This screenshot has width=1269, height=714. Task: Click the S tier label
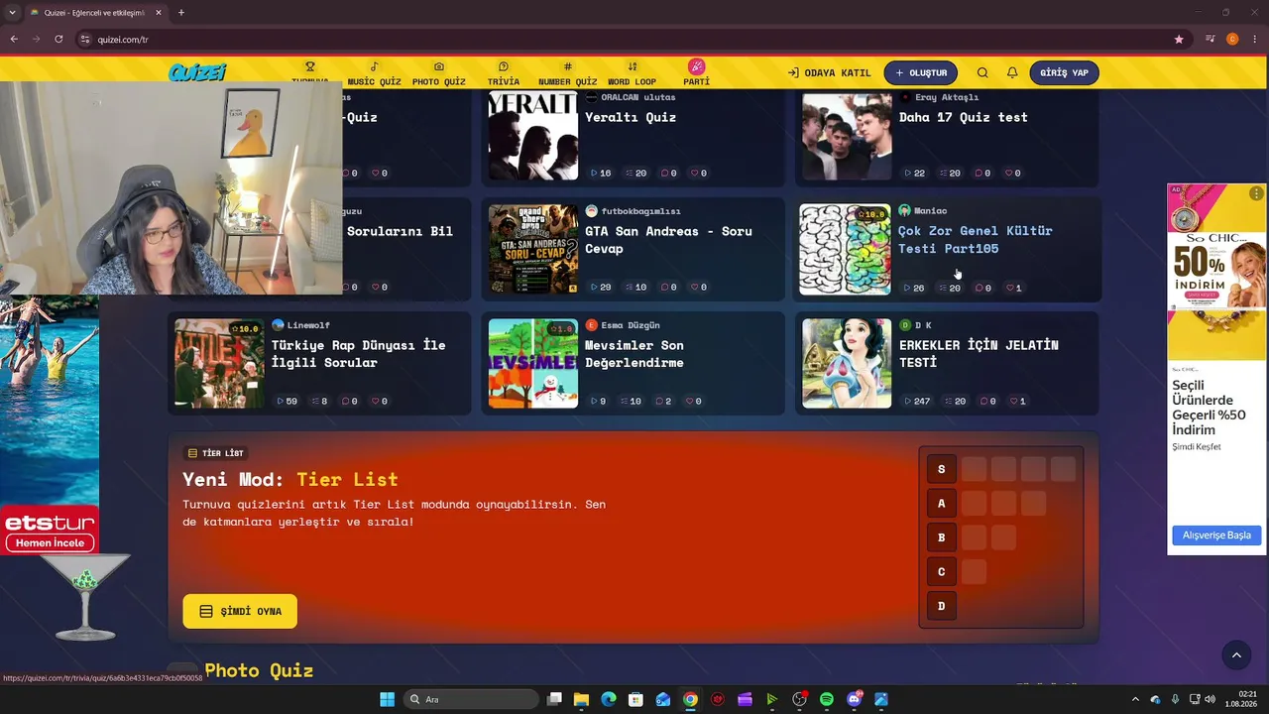942,469
